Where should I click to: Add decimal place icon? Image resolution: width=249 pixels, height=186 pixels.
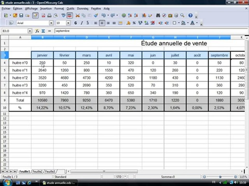click(146, 23)
